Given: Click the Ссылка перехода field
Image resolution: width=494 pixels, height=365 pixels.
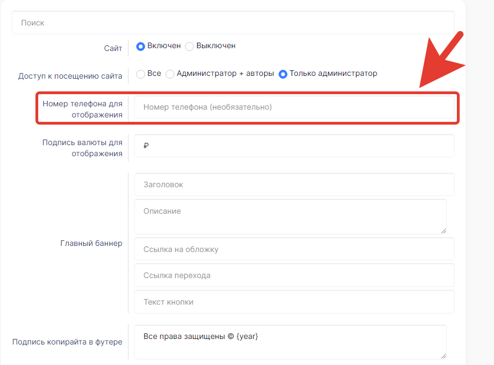Looking at the screenshot, I should tap(294, 275).
